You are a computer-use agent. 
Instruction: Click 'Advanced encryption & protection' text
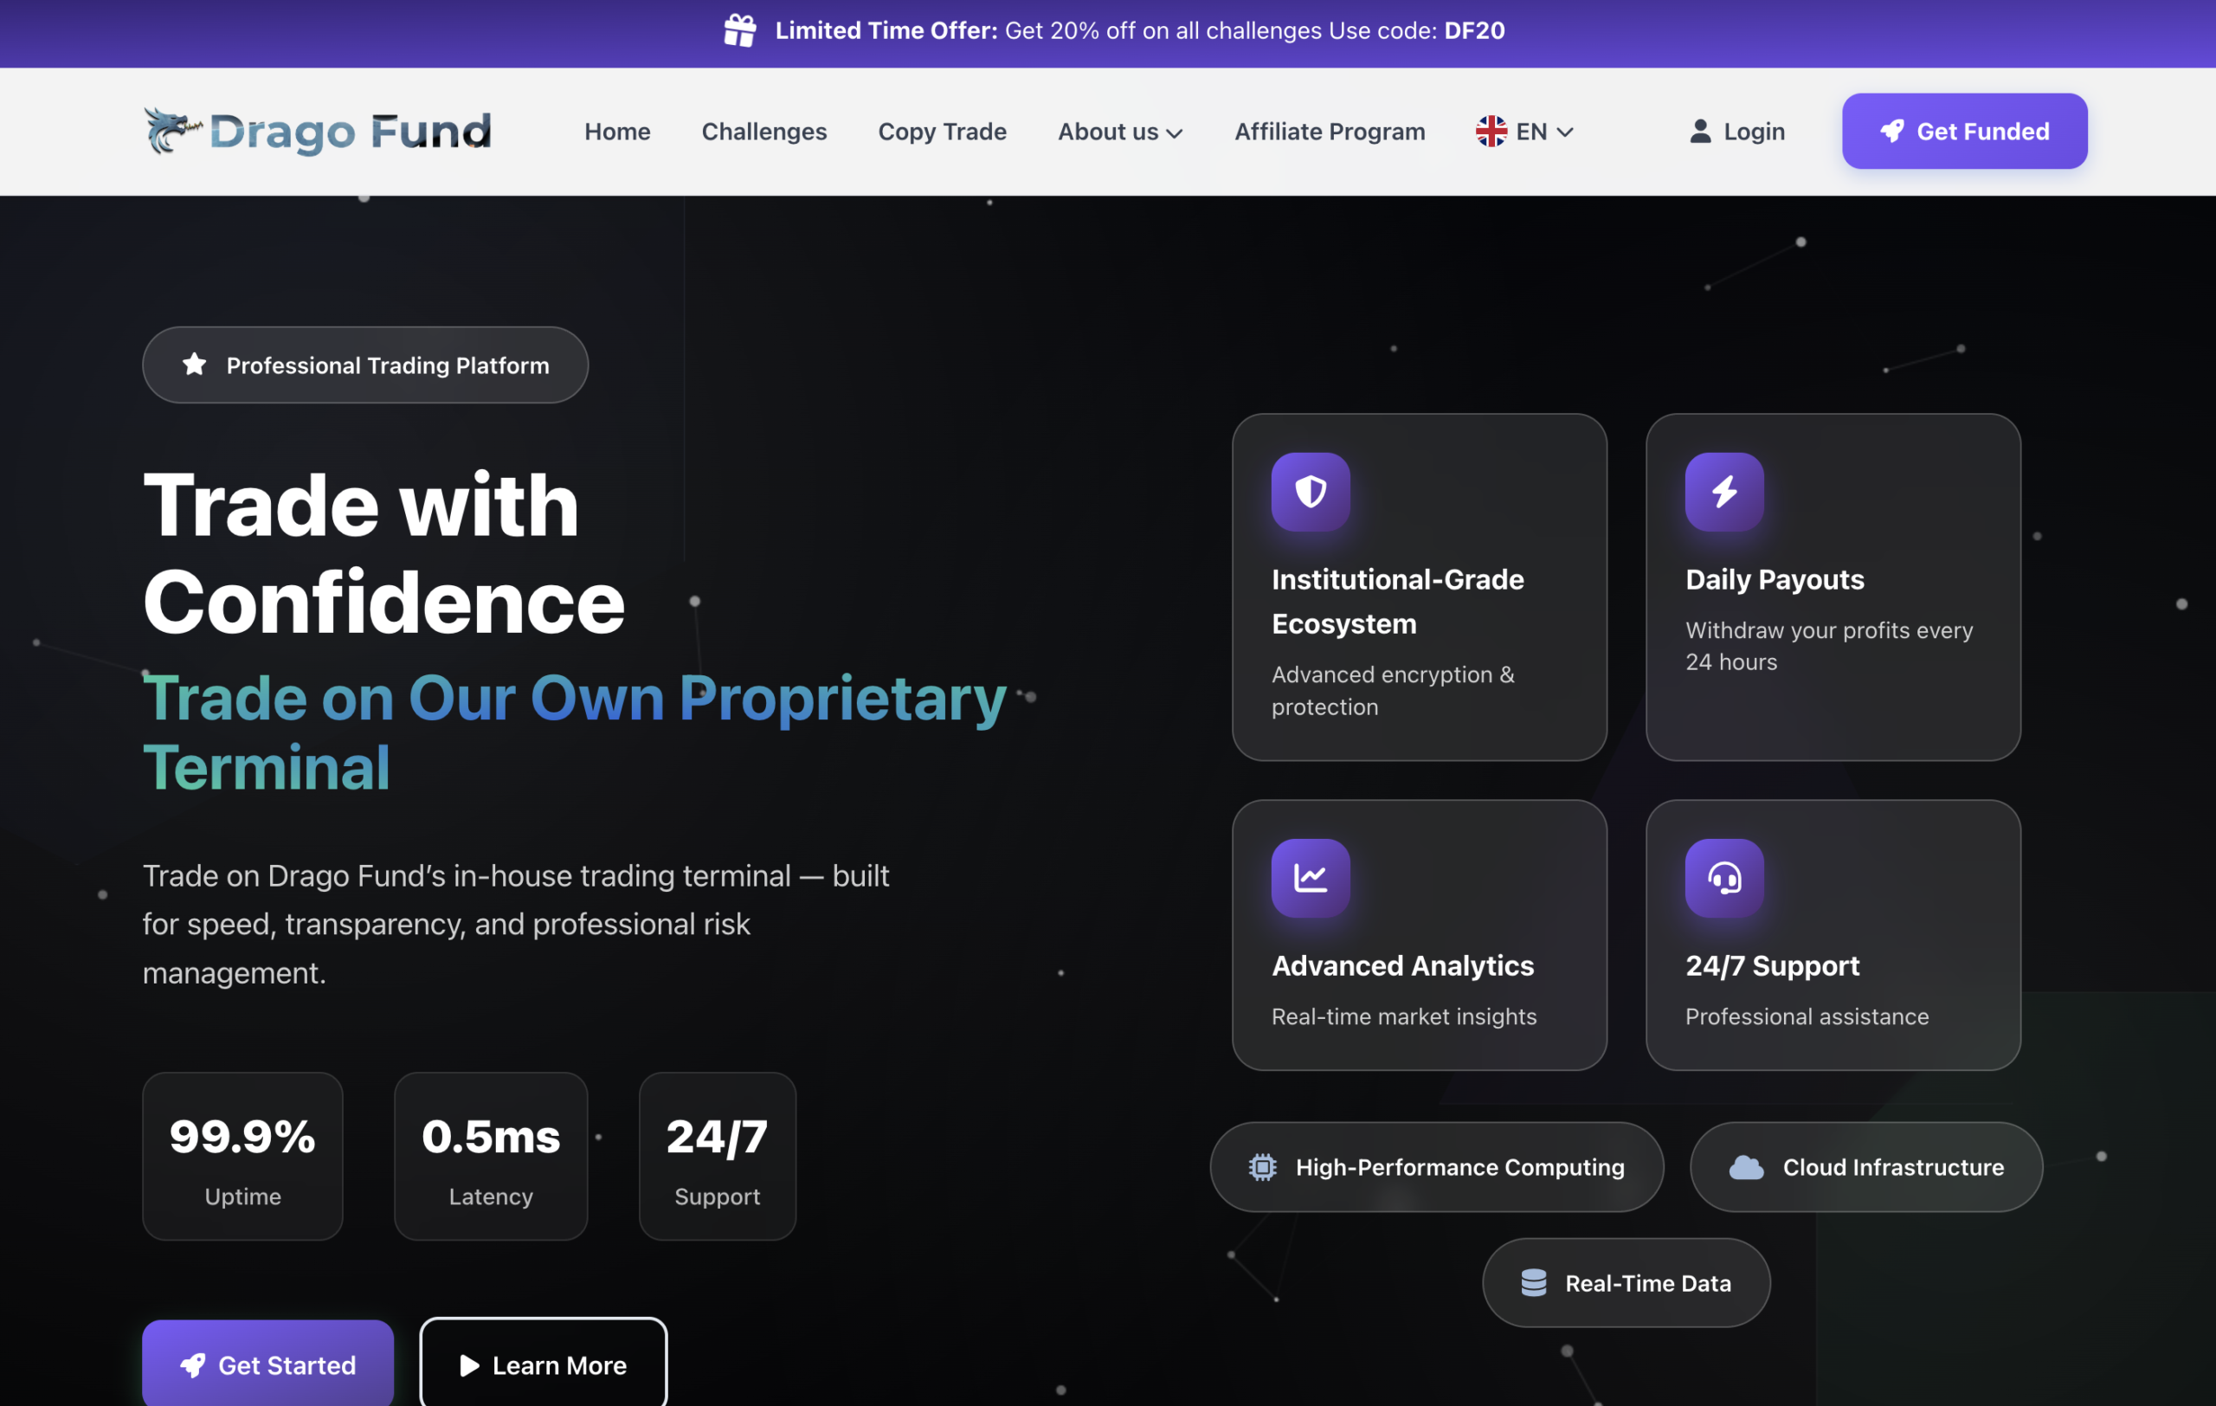1393,690
